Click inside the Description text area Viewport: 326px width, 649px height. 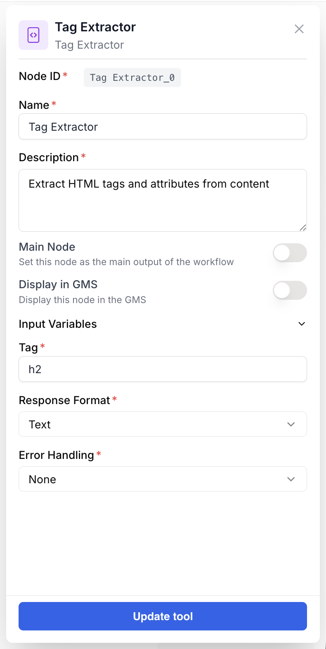coord(163,200)
